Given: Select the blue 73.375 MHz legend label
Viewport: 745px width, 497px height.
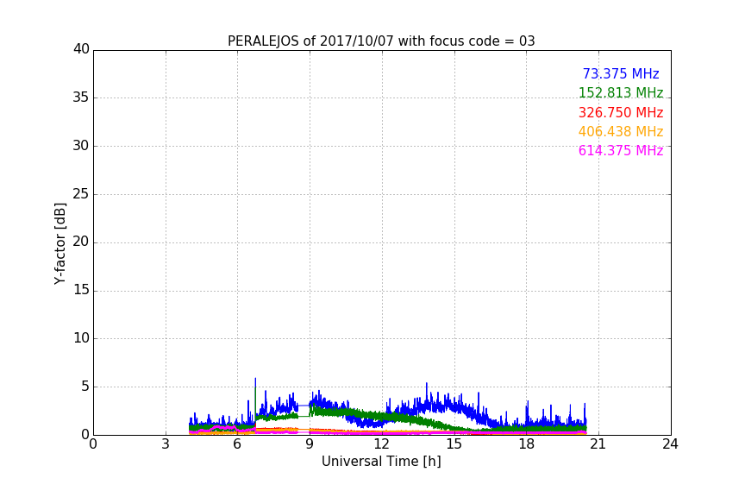Looking at the screenshot, I should pos(621,74).
